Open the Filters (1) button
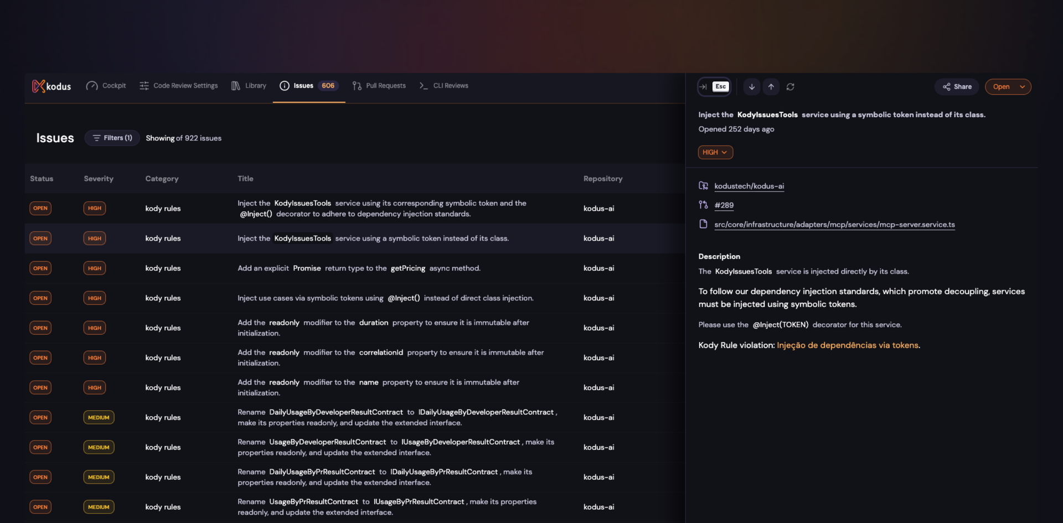 (112, 138)
